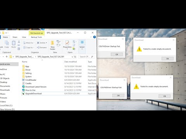This screenshot has height=139, width=186.
Task: Click the search magnifier icon
Action: pos(92,57)
